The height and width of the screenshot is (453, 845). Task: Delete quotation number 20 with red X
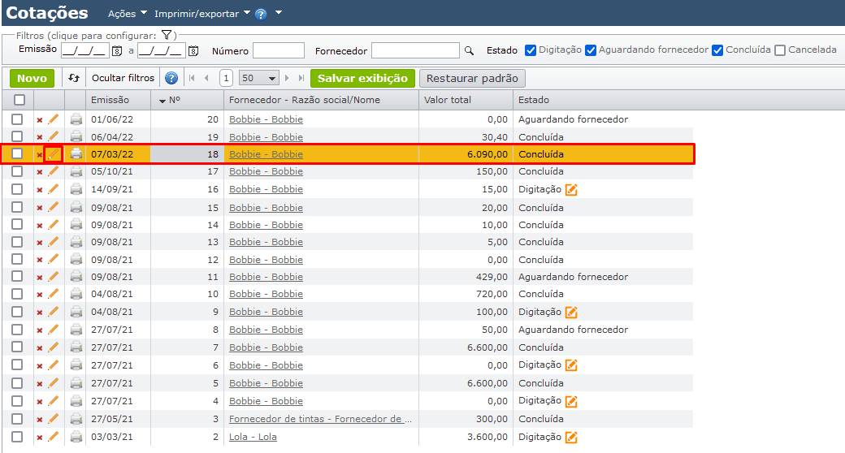coord(39,120)
